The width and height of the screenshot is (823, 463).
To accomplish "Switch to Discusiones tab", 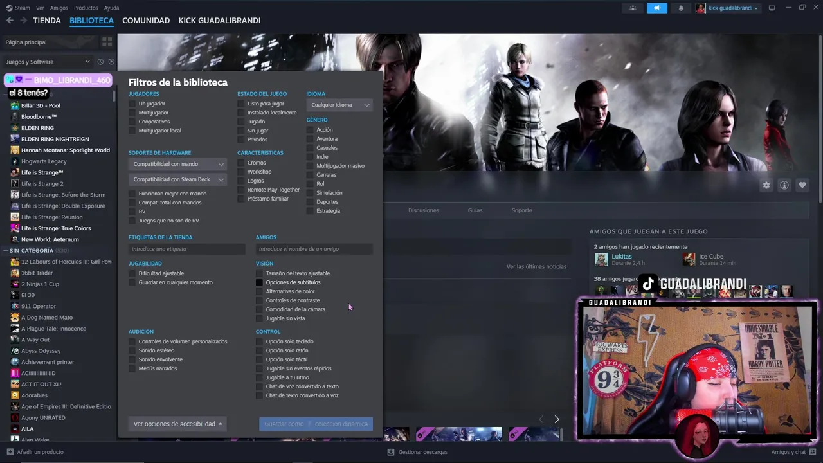I will (x=424, y=210).
